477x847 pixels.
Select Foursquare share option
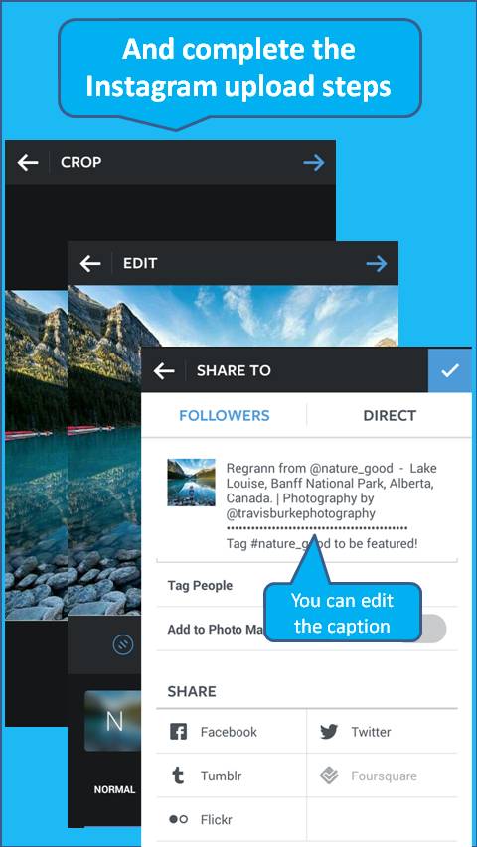(383, 776)
